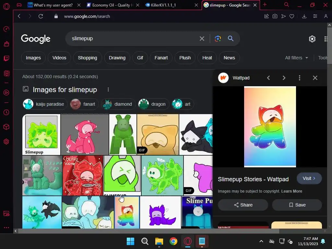
Task: Click the address bar URL
Action: 87,16
